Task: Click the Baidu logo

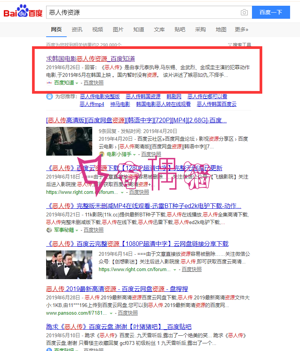Action: click(x=23, y=11)
